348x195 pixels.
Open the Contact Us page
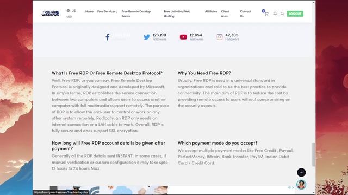245,14
